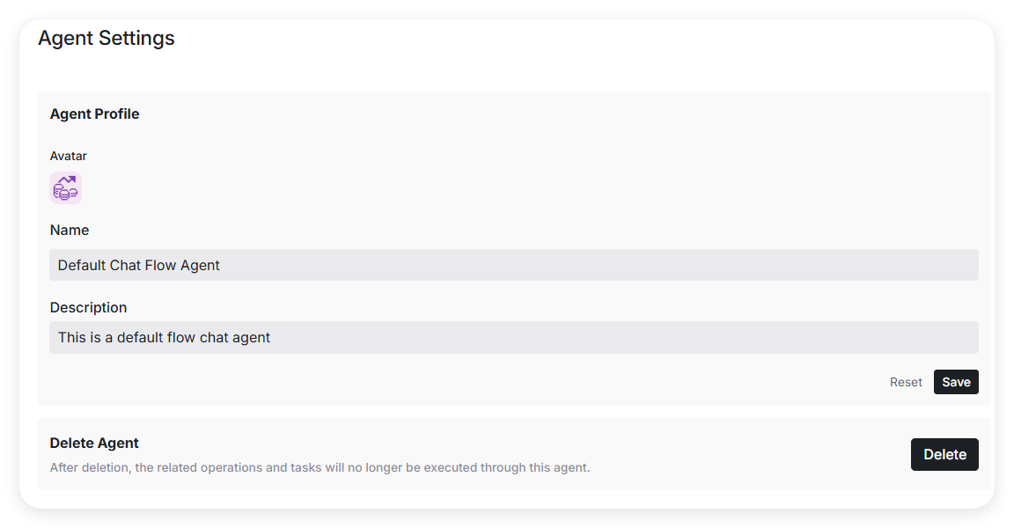Click Reset to revert profile changes

(x=906, y=382)
